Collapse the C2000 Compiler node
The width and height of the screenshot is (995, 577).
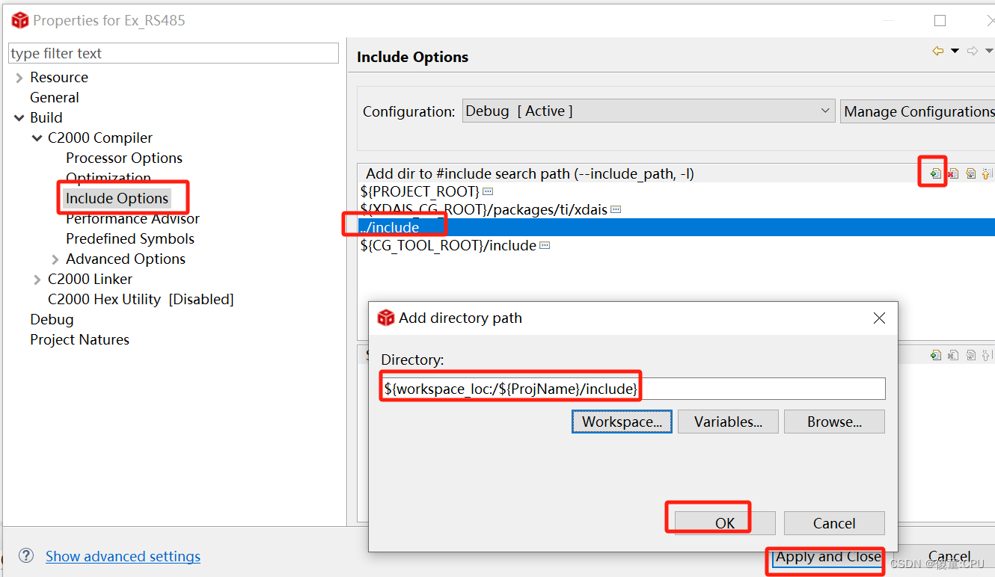click(37, 138)
